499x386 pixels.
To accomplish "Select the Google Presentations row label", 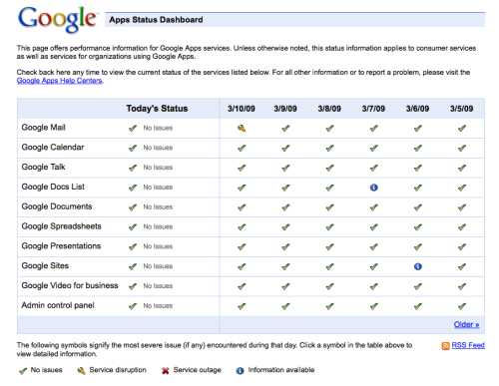I will 61,246.
